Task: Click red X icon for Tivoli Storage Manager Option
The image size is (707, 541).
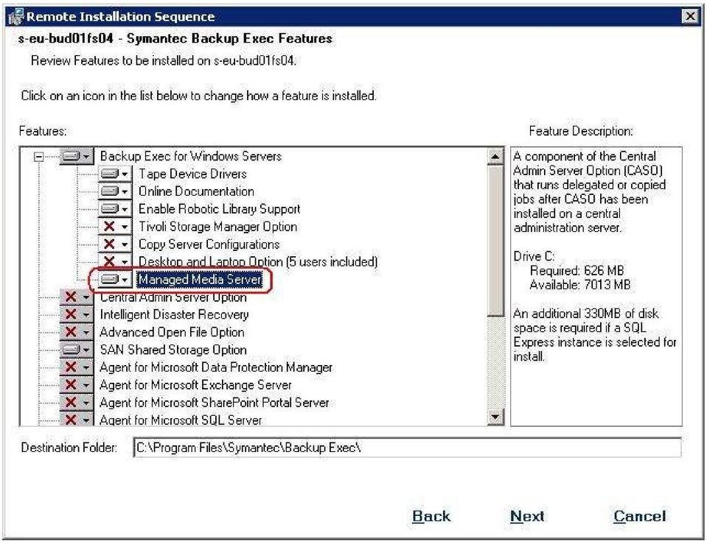Action: tap(109, 227)
